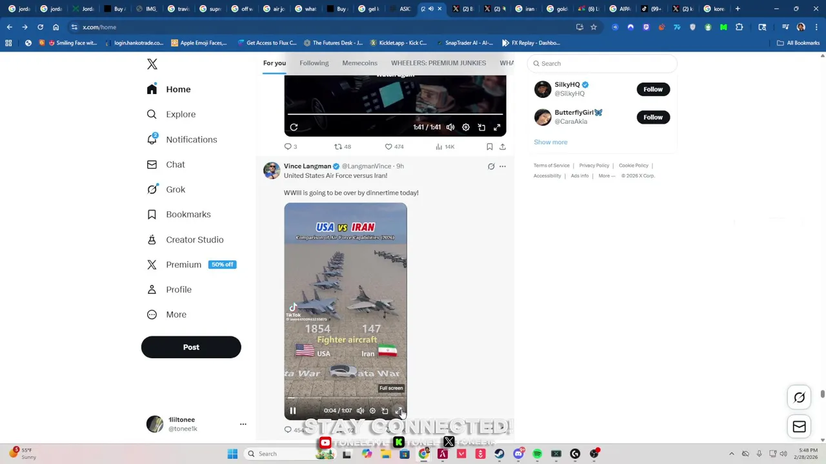This screenshot has height=464, width=826.
Task: Click the X search field
Action: click(x=602, y=63)
